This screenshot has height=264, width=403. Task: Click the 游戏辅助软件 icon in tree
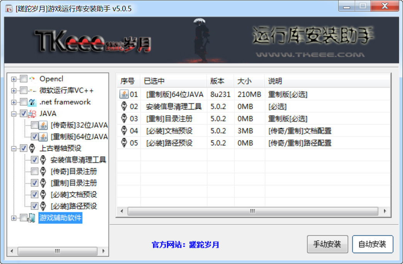[x=32, y=218]
